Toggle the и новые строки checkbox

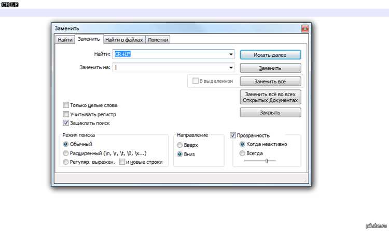(x=122, y=162)
